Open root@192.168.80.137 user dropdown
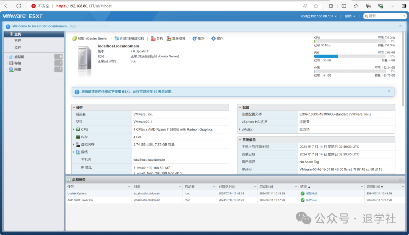This screenshot has height=235, width=409. 319,16
